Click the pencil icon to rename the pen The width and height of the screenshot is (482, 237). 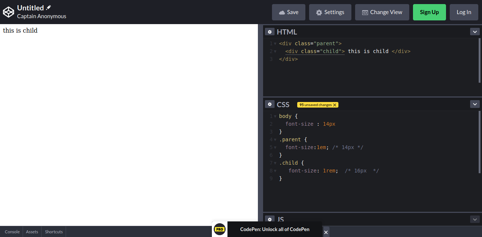click(47, 7)
